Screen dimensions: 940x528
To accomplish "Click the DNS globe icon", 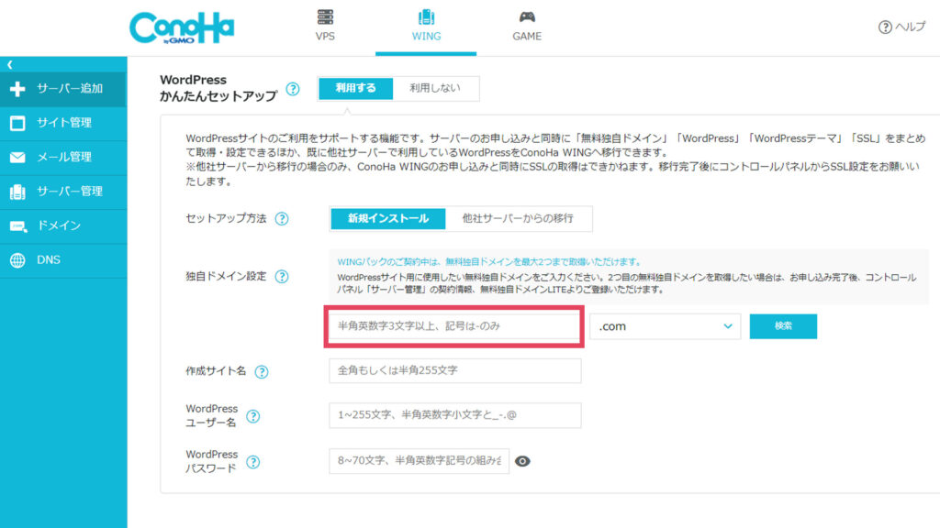I will [17, 260].
